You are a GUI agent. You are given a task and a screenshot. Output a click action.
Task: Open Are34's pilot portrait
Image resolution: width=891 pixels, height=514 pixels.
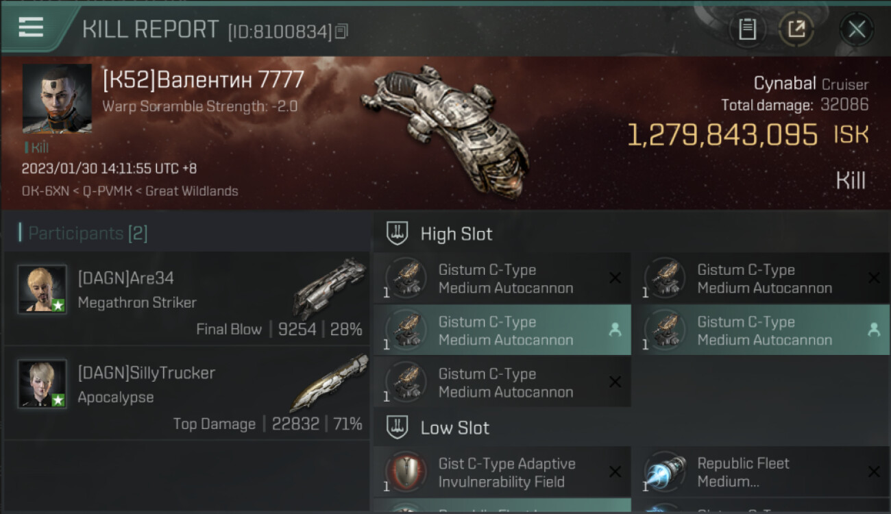[x=42, y=289]
